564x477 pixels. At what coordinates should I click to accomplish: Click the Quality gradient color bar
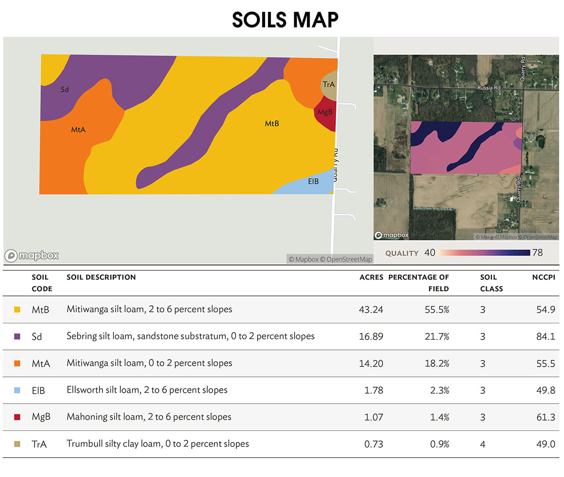click(484, 253)
